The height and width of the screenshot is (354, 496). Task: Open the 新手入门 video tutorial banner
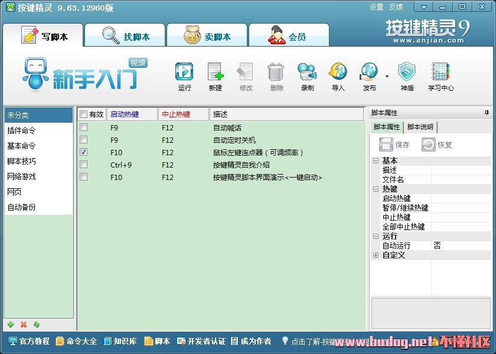pos(85,74)
